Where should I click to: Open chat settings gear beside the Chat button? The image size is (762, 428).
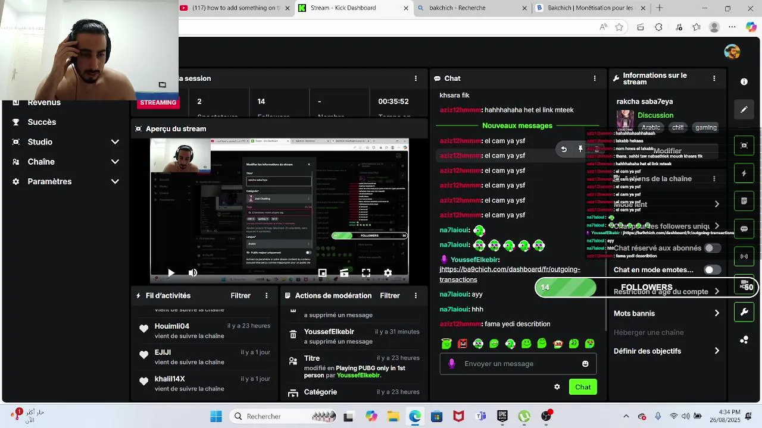point(557,387)
